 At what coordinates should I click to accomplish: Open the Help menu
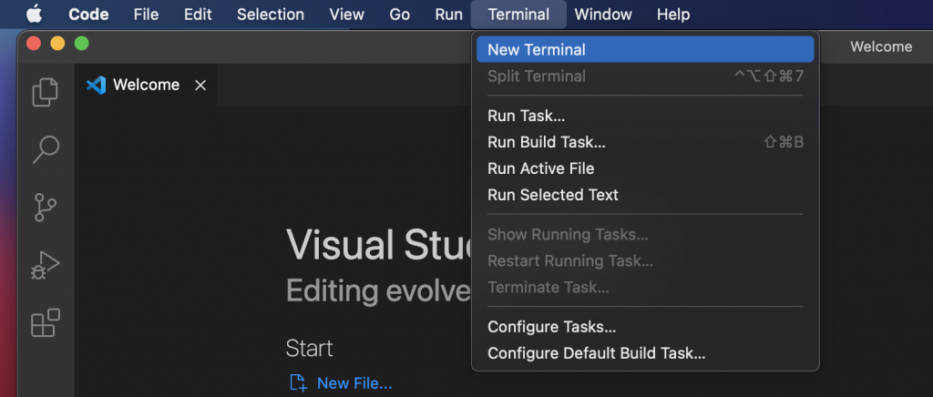click(x=673, y=15)
